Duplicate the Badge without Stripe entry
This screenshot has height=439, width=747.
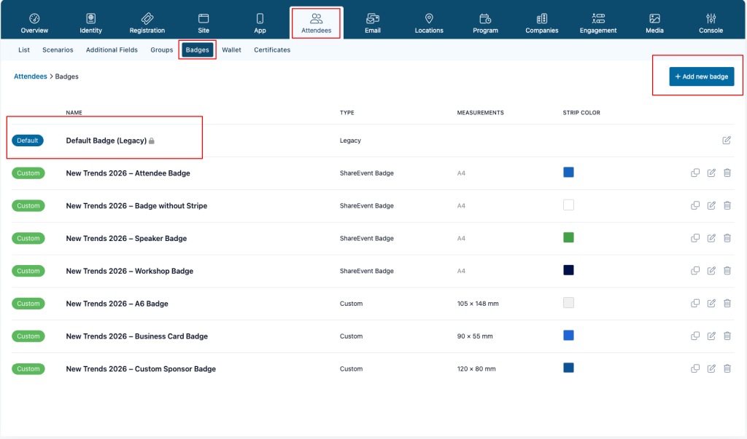point(695,205)
